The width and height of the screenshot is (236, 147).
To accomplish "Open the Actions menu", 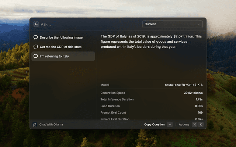I will pos(184,125).
